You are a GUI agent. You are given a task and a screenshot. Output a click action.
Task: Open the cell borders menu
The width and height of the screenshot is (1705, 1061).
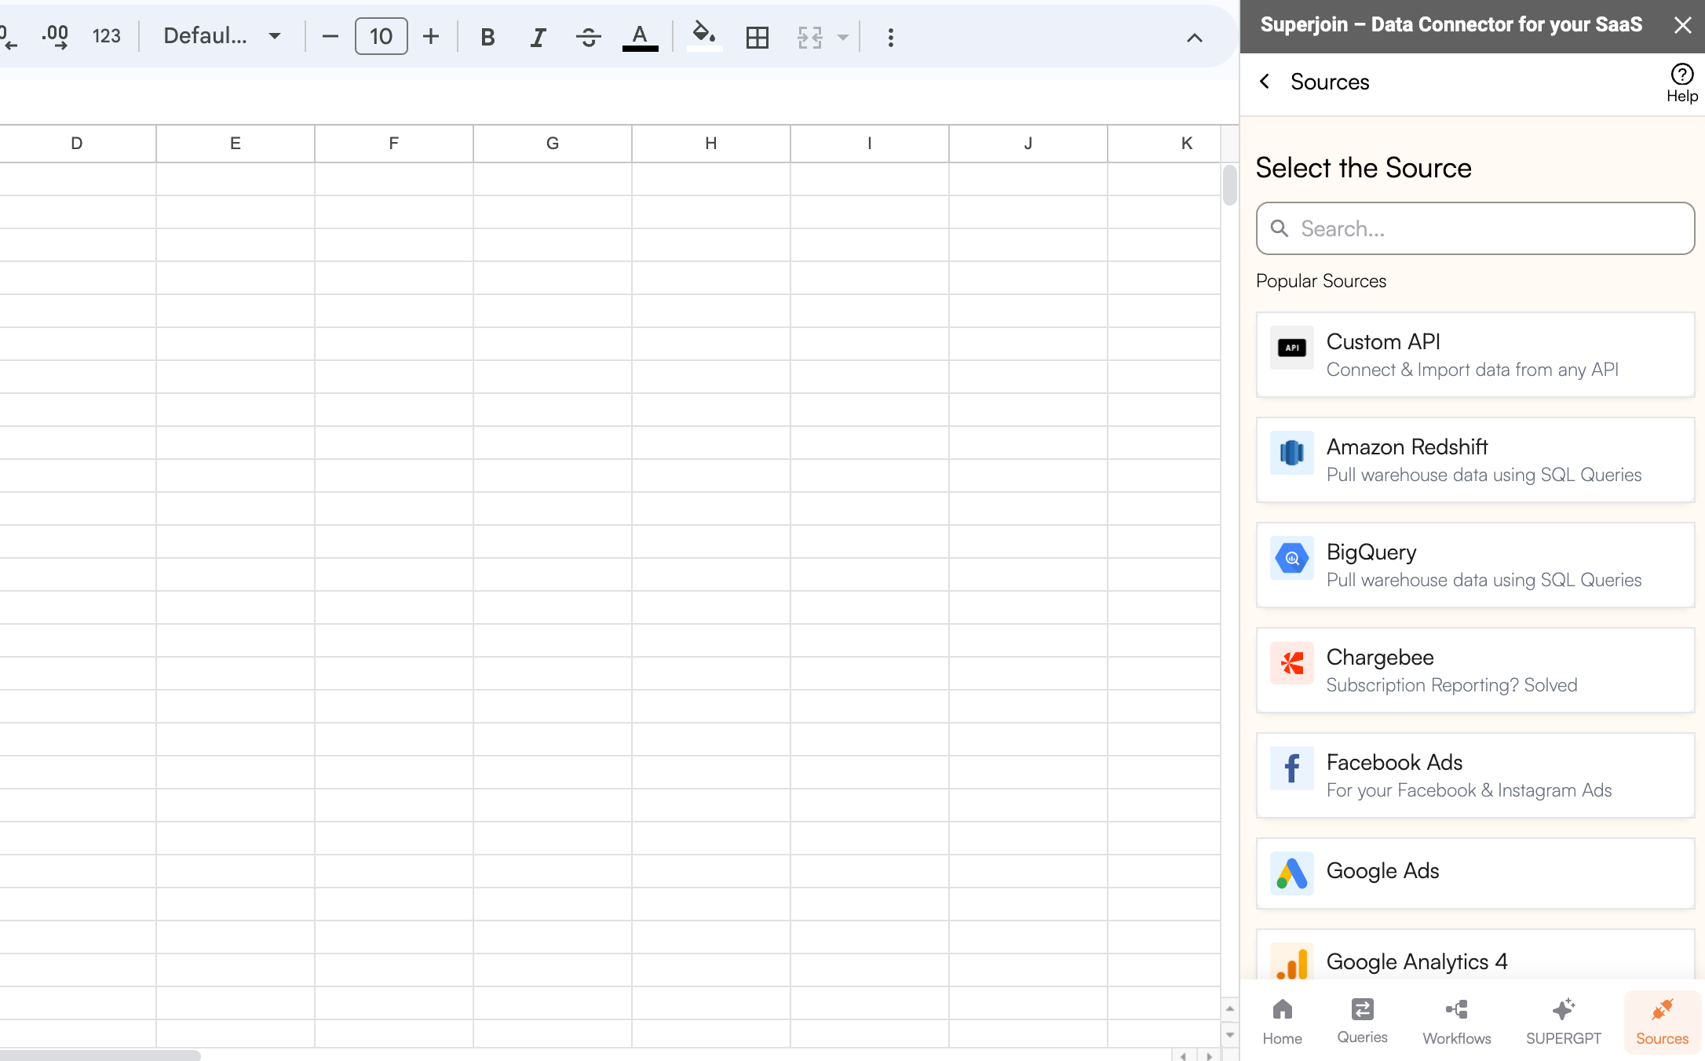pyautogui.click(x=757, y=37)
